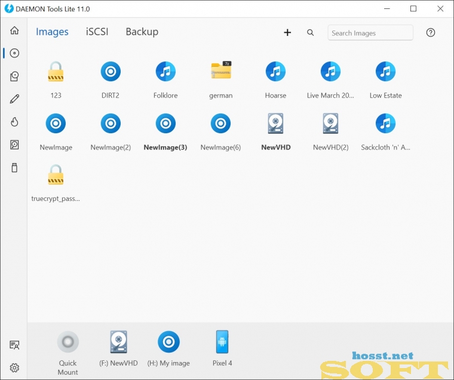Screen dimensions: 454x380
Task: Open the Bootable USB sidebar icon
Action: [x=14, y=167]
